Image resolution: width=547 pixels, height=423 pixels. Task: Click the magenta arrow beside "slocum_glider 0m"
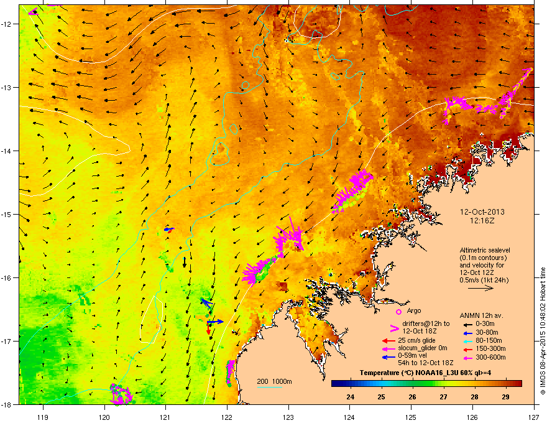pyautogui.click(x=388, y=348)
